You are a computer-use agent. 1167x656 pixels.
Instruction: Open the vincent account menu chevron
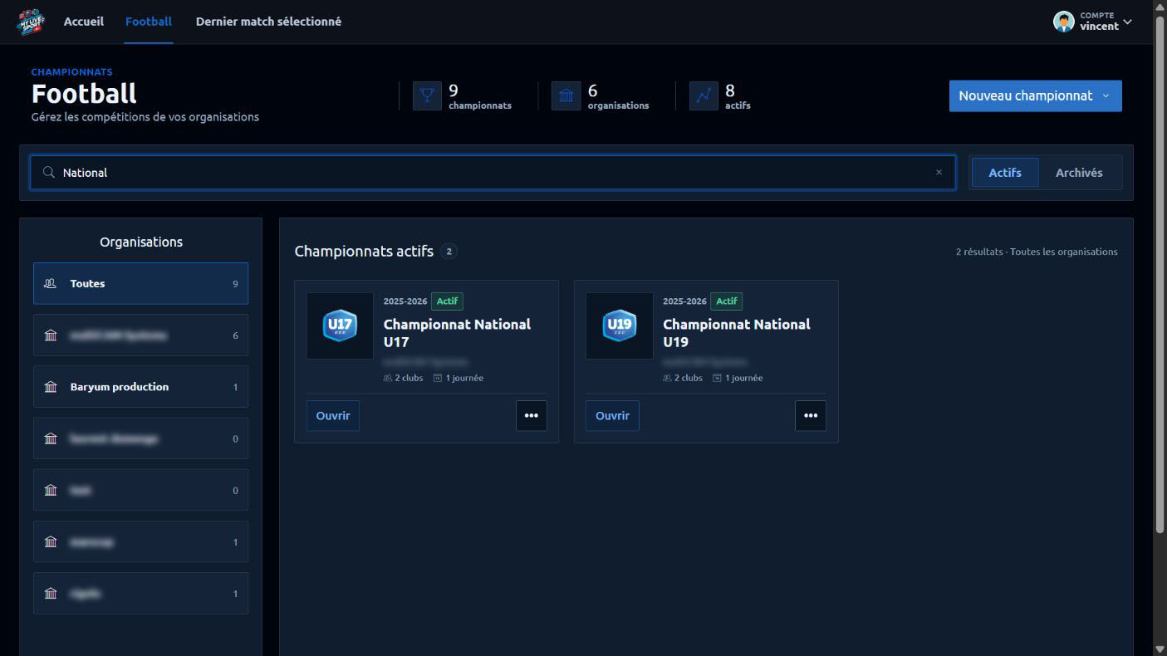point(1127,22)
